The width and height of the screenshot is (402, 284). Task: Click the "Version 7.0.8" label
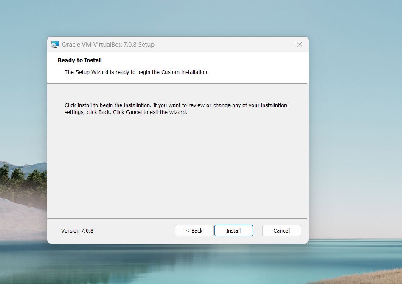[77, 230]
